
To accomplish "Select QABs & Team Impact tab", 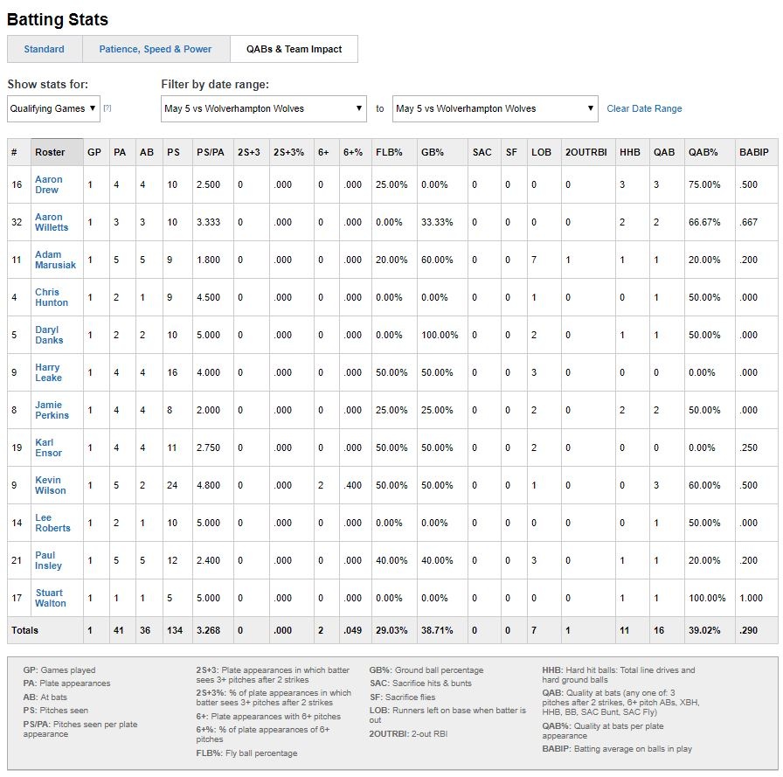I will (x=294, y=49).
